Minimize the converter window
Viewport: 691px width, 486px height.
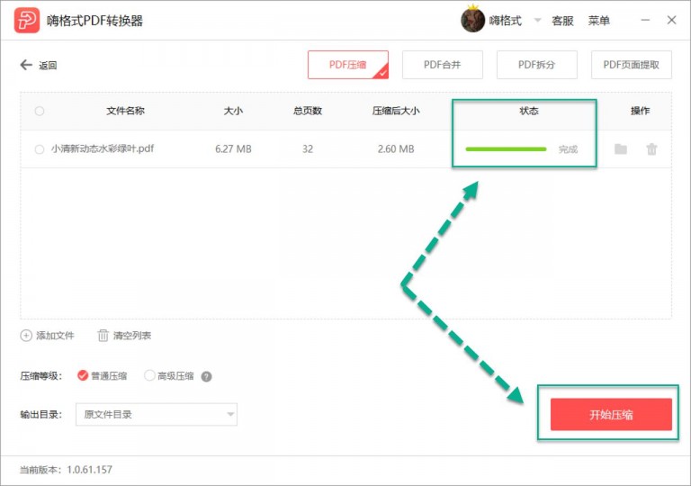point(645,21)
